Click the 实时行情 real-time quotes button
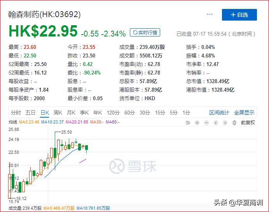269x212 pixels. coord(145,32)
